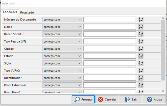The height and width of the screenshot is (106, 167).
Task: Select the Condições tab
Action: click(10, 12)
